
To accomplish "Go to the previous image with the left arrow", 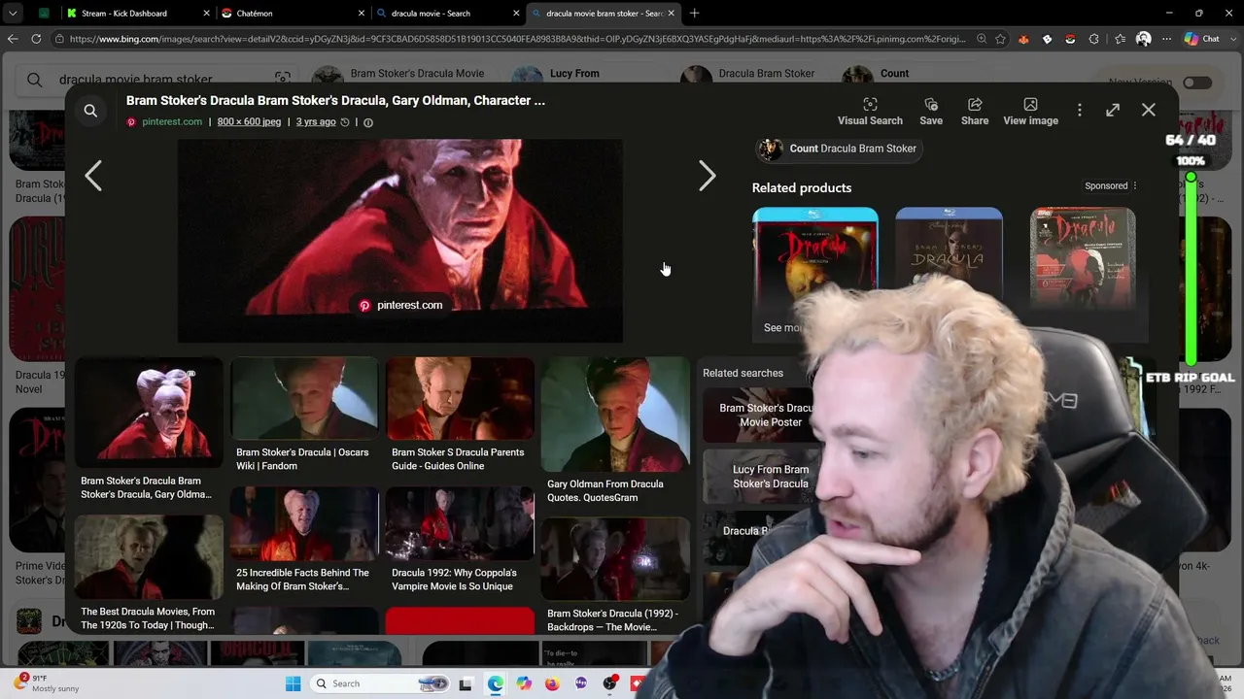I will (93, 176).
